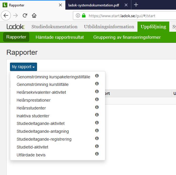176x175 pixels.
Task: Choose Studiedeltagande-antagning report
Action: coord(43,131)
